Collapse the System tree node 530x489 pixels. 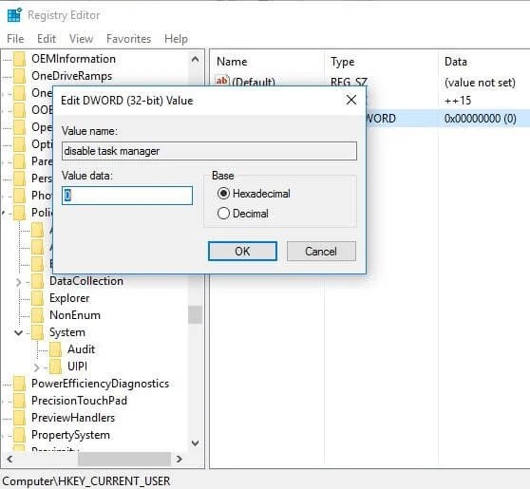[19, 333]
